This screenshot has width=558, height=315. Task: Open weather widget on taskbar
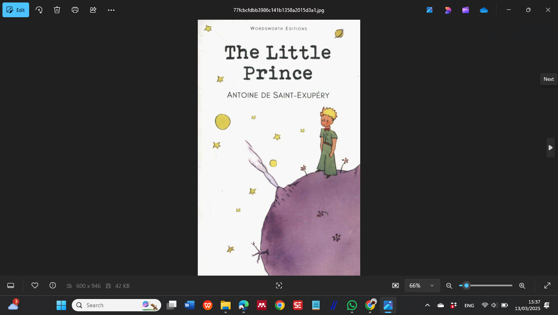(14, 305)
